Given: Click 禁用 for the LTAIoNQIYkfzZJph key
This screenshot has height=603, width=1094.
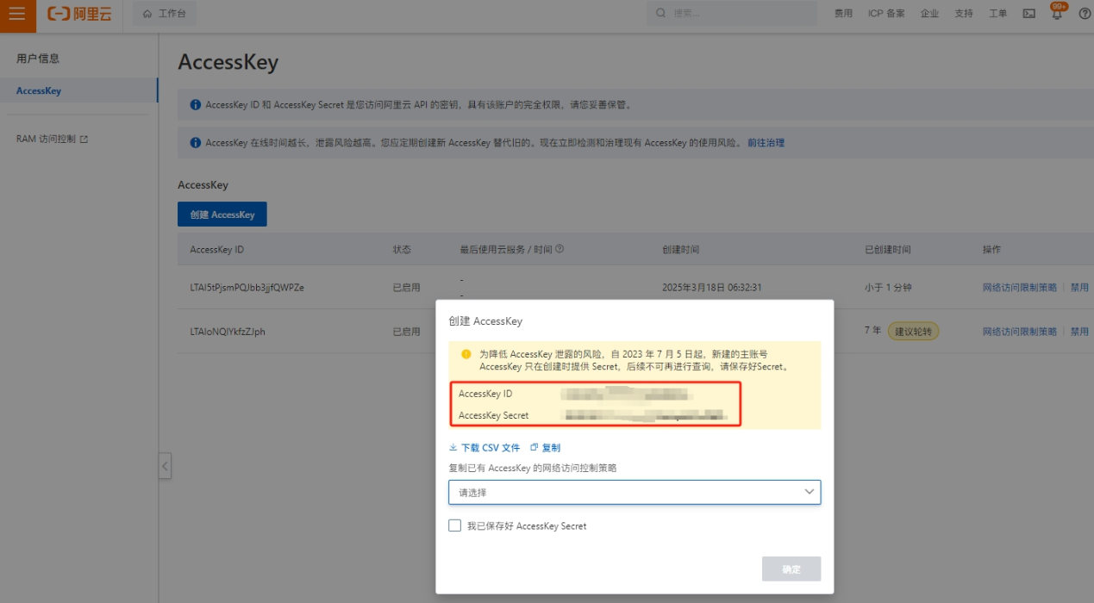Looking at the screenshot, I should (1079, 332).
